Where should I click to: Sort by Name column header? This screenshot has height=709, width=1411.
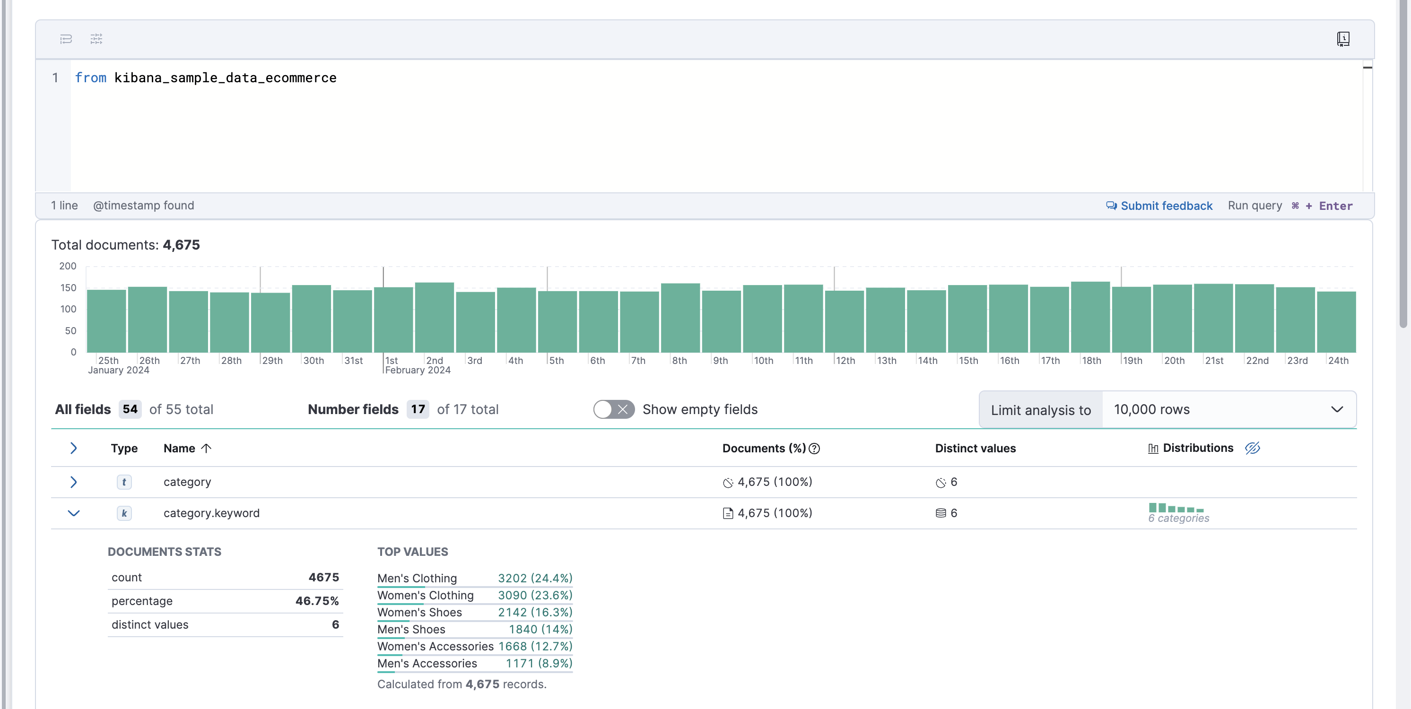[187, 448]
